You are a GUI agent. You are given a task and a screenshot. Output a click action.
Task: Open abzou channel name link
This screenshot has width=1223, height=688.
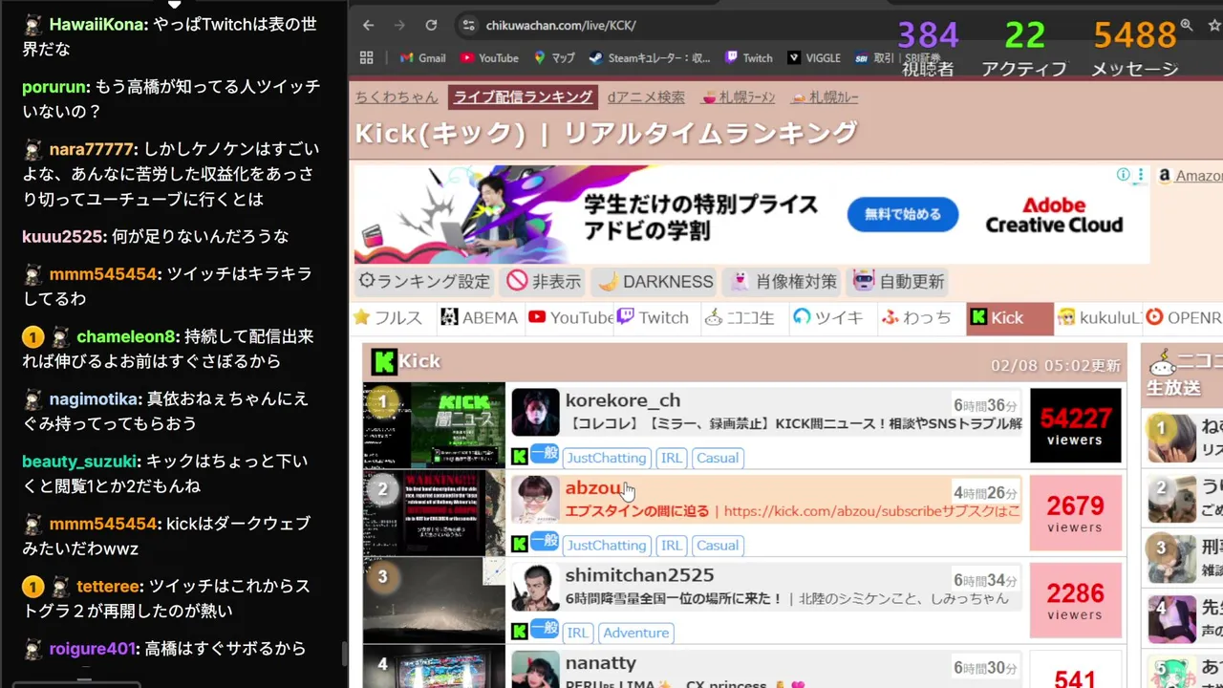coord(593,488)
